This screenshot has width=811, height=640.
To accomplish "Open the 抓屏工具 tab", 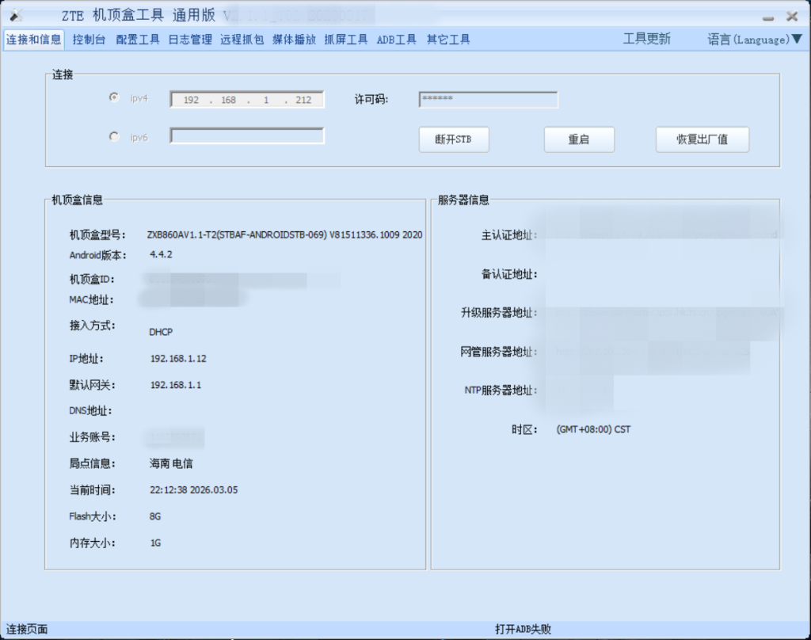I will click(346, 40).
